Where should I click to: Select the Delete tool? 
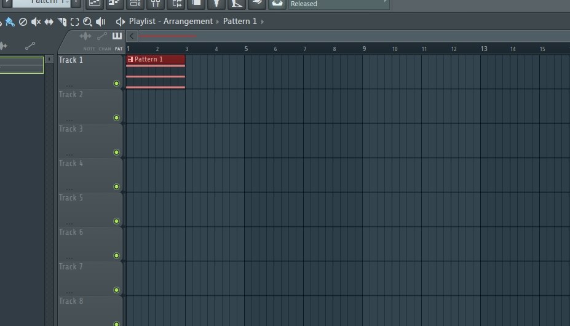pos(23,22)
